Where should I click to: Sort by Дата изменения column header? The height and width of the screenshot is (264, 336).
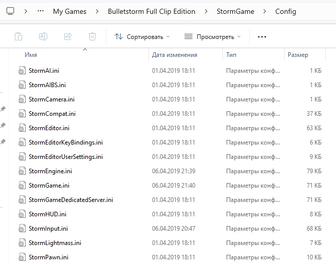click(175, 55)
